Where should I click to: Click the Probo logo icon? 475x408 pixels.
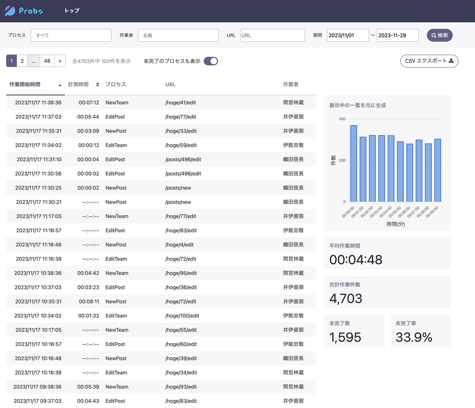pos(10,11)
